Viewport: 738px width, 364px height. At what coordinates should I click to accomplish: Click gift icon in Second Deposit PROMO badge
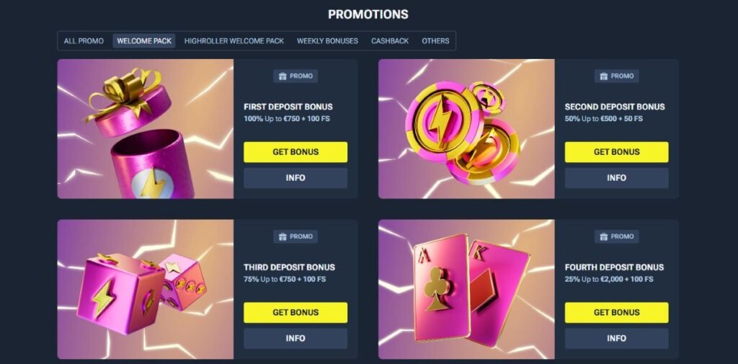[x=603, y=76]
